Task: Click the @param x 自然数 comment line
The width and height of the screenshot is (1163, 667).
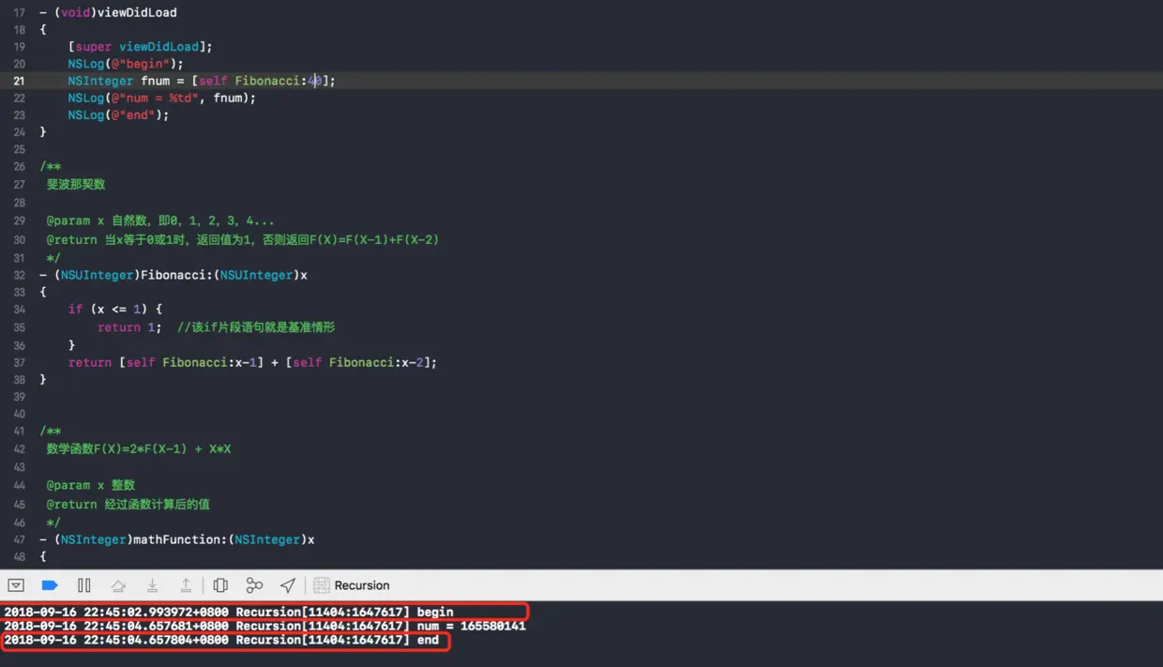Action: [x=160, y=220]
